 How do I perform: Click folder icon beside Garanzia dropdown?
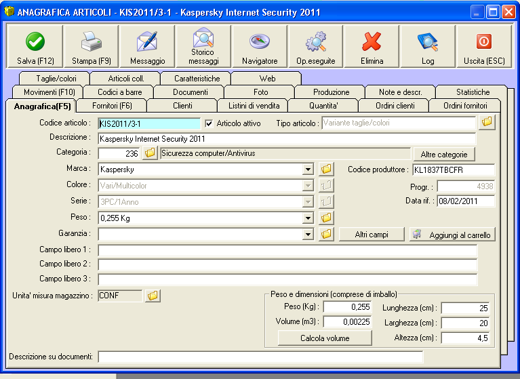[326, 234]
